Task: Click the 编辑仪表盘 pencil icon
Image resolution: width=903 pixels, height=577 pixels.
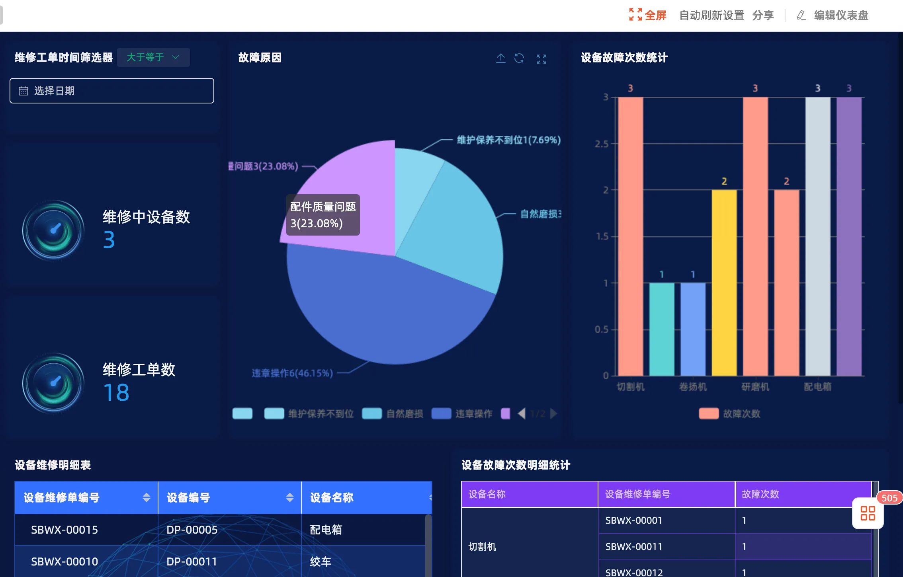Action: pyautogui.click(x=801, y=15)
